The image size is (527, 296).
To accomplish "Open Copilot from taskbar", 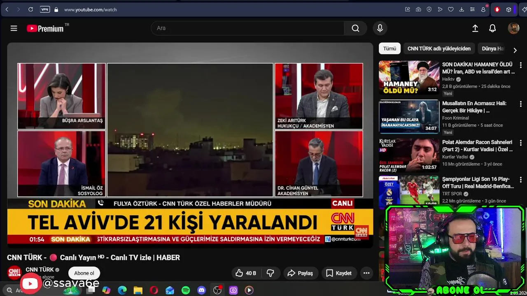I will (x=107, y=290).
